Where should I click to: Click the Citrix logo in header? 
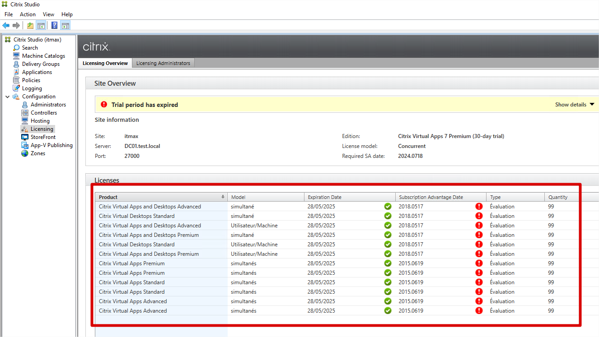point(96,46)
